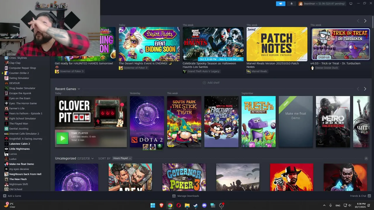Open Rusty's Retirement game tile
The image size is (374, 210).
pos(259,122)
